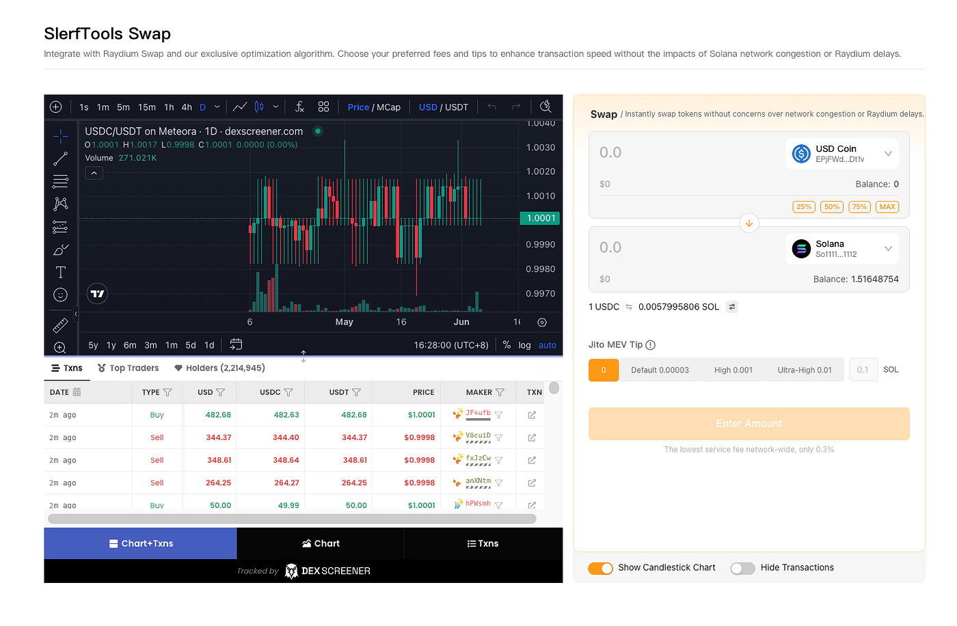Click the zoom-in magnifier tool

(x=60, y=347)
